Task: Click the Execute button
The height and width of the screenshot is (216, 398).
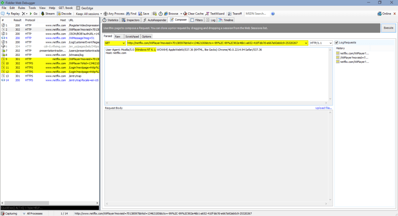Action: pyautogui.click(x=388, y=28)
